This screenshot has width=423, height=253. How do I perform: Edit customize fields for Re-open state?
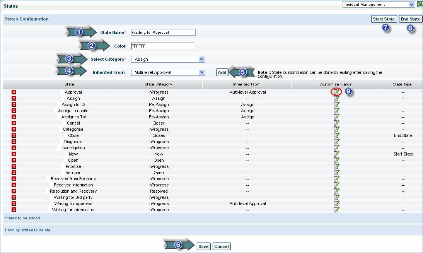[336, 173]
